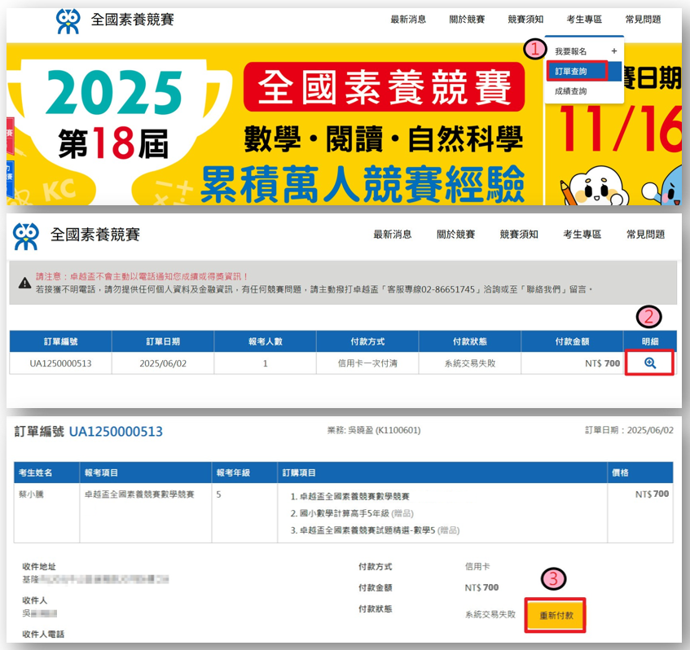The image size is (690, 650).
Task: Open order details with the magnifier icon
Action: point(650,362)
